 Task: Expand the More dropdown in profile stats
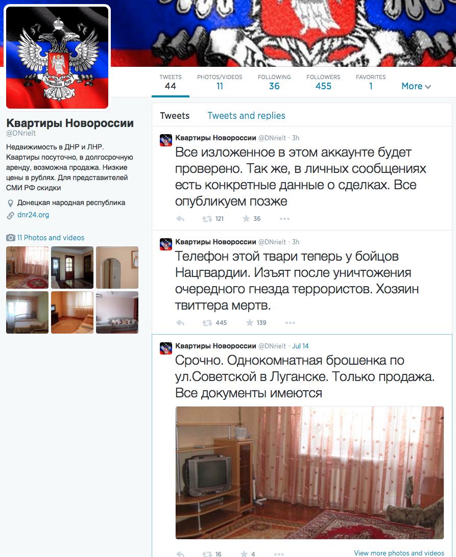(416, 86)
